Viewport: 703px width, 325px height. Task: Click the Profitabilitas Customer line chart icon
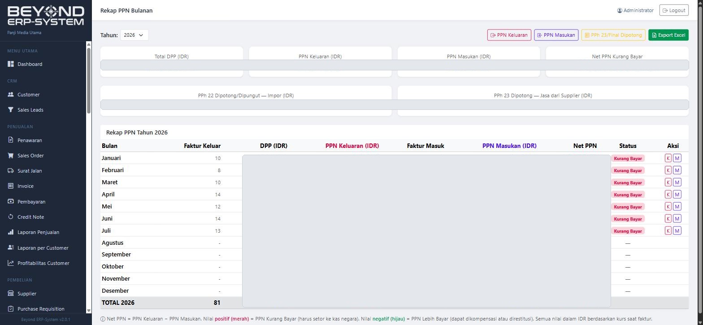click(x=11, y=263)
